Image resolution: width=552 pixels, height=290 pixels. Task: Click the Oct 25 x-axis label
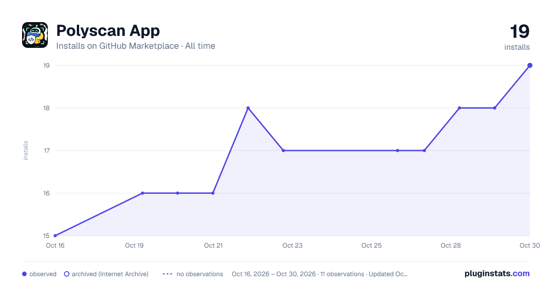point(372,245)
